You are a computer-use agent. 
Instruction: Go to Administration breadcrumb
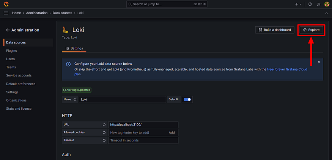pos(37,13)
